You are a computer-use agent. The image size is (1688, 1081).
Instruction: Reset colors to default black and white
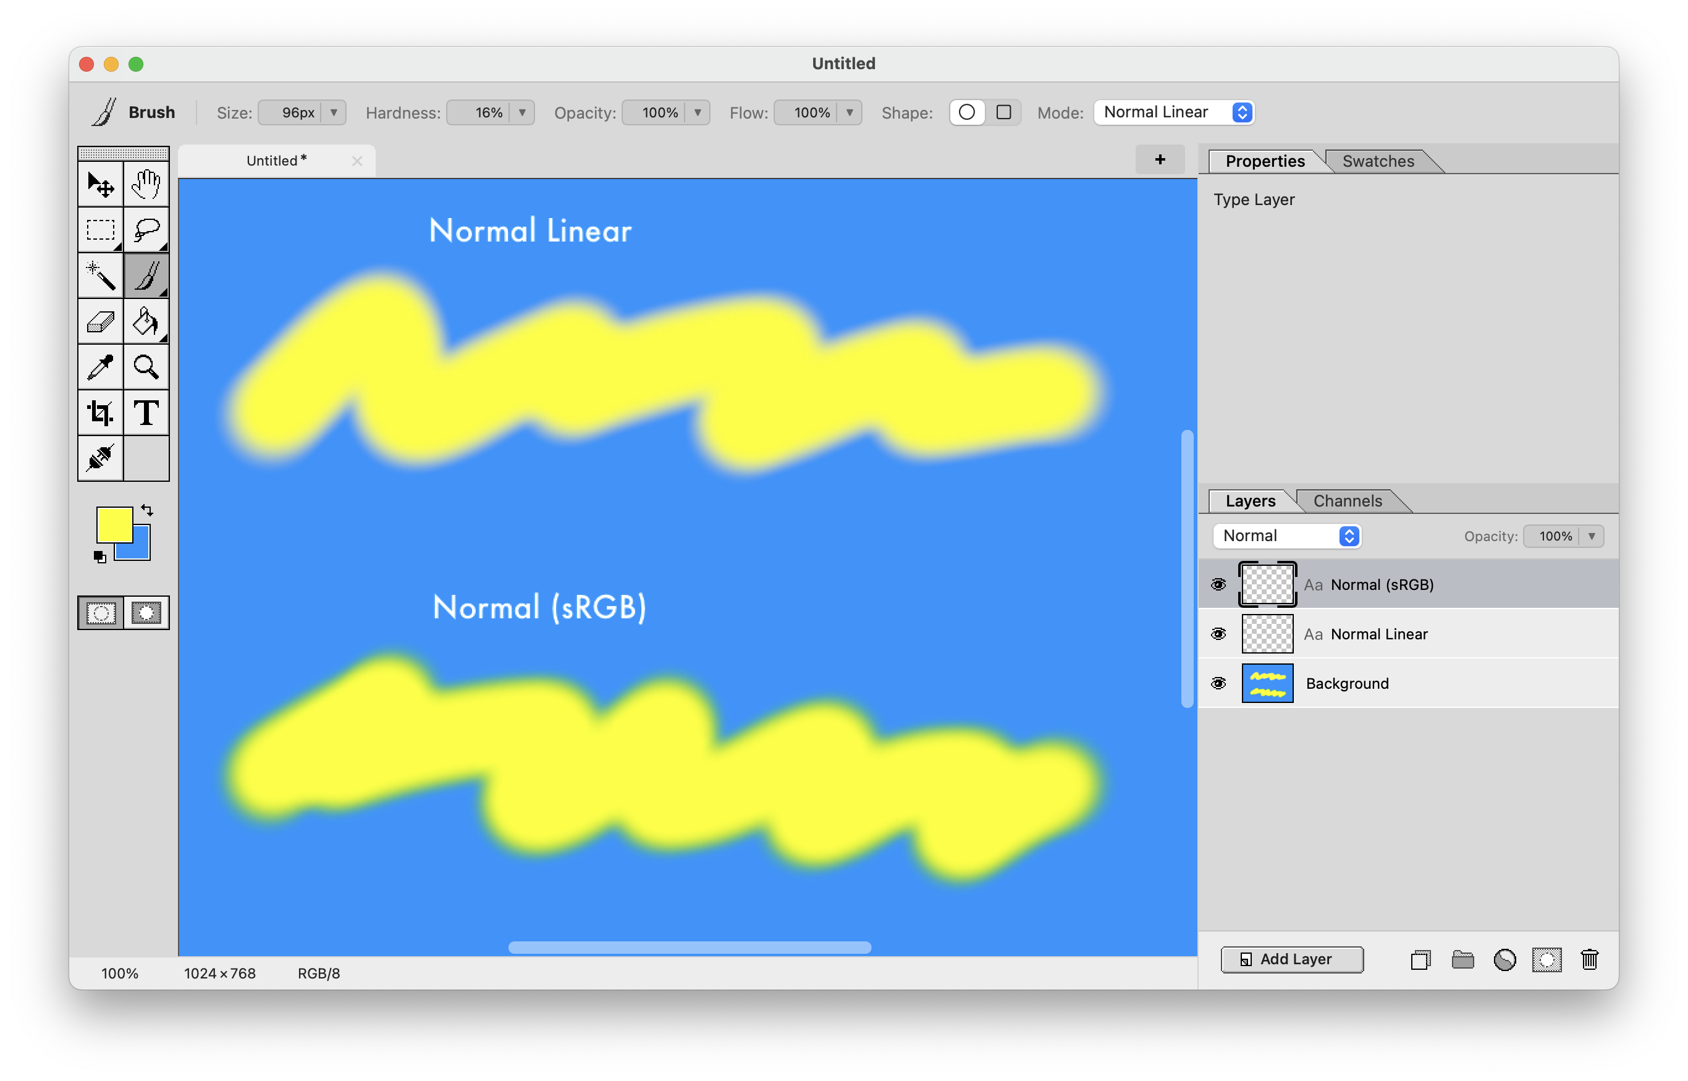coord(99,557)
